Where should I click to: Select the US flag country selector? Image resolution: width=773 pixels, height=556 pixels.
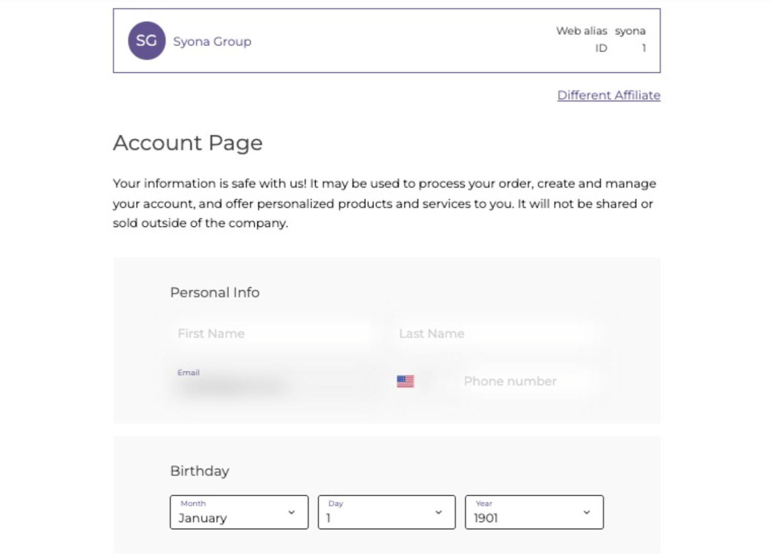tap(405, 381)
